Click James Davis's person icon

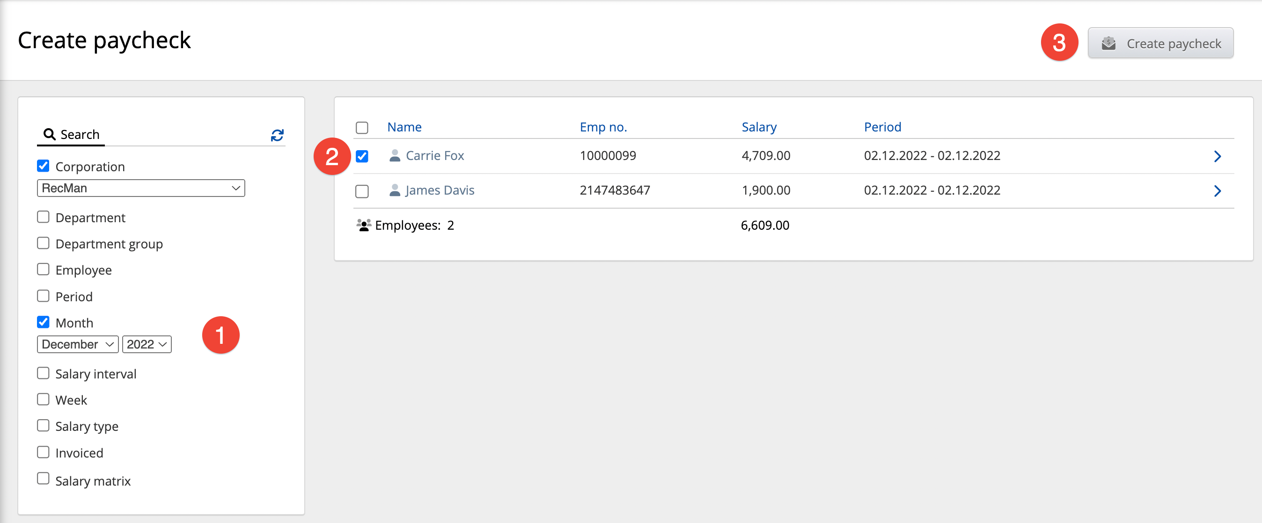(394, 190)
